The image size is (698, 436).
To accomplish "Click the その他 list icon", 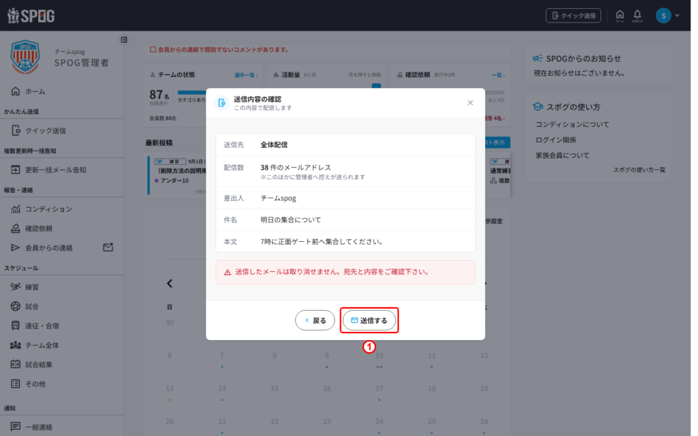I will [16, 384].
